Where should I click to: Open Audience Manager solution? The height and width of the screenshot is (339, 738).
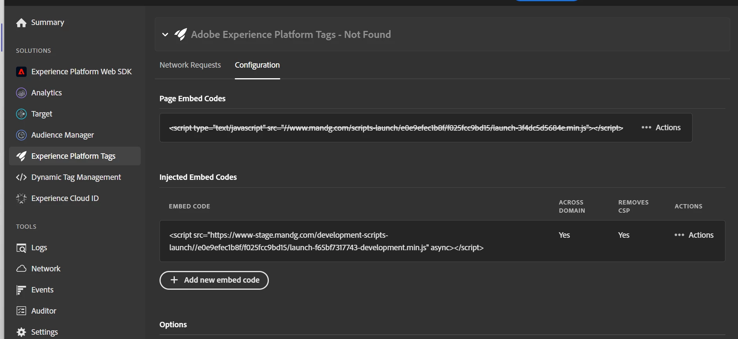(x=74, y=135)
